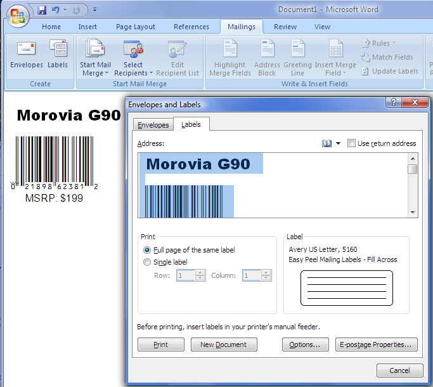Click Edit Recipient List icon
The image size is (433, 387).
(178, 58)
